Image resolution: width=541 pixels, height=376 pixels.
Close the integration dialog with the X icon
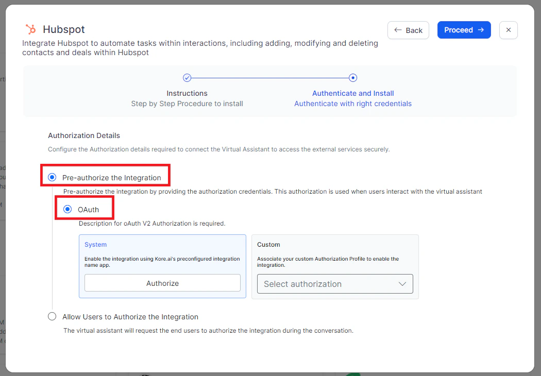[x=508, y=30]
